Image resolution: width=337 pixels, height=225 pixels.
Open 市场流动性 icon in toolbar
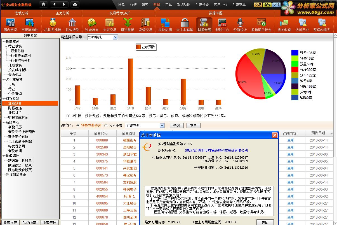click(30, 25)
